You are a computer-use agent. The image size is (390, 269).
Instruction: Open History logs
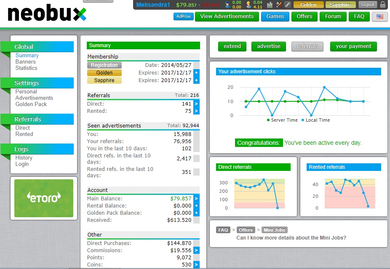24,157
